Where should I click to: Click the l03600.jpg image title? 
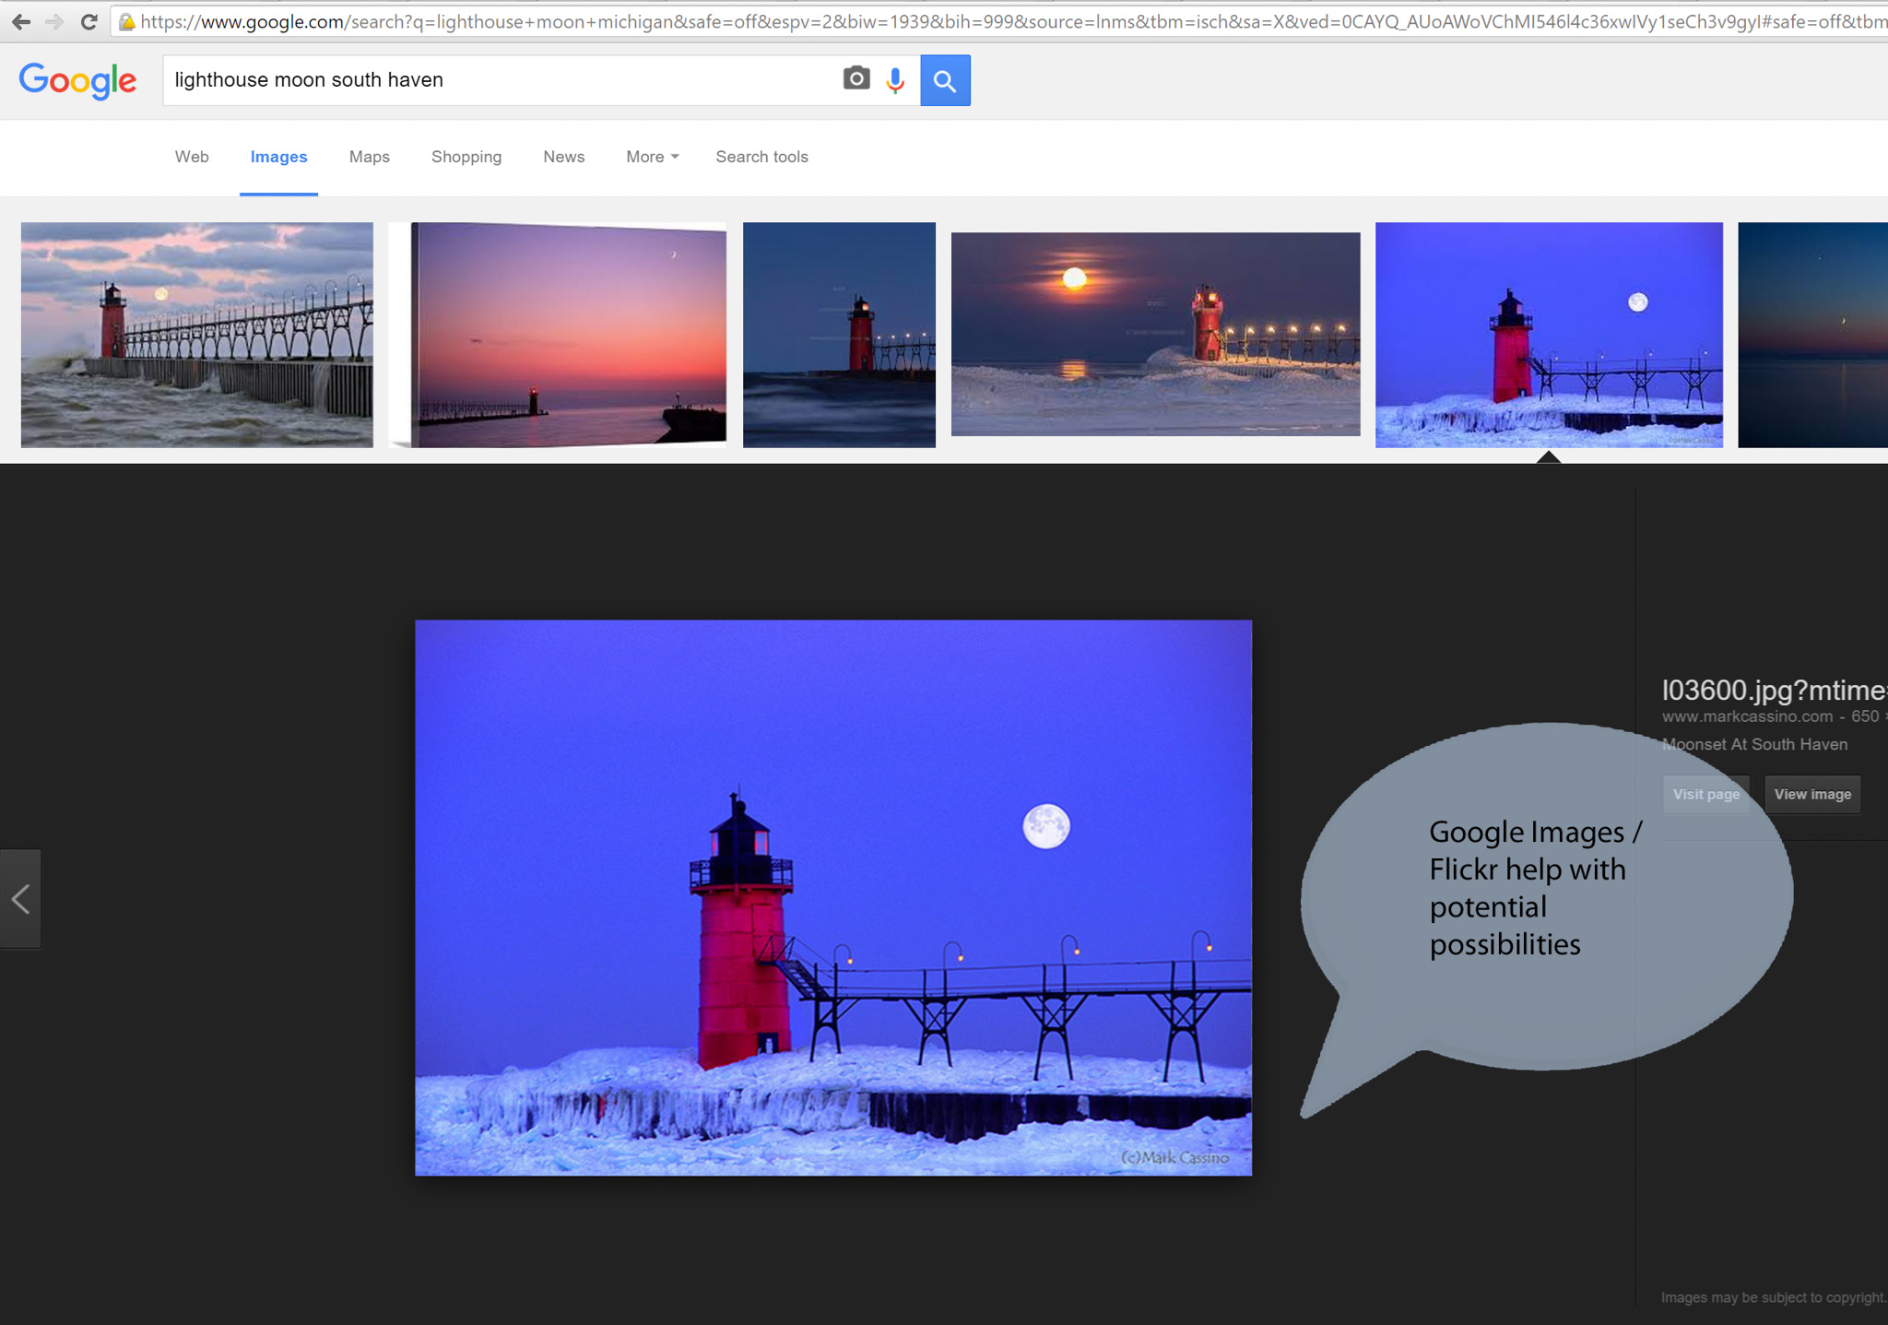point(1775,690)
